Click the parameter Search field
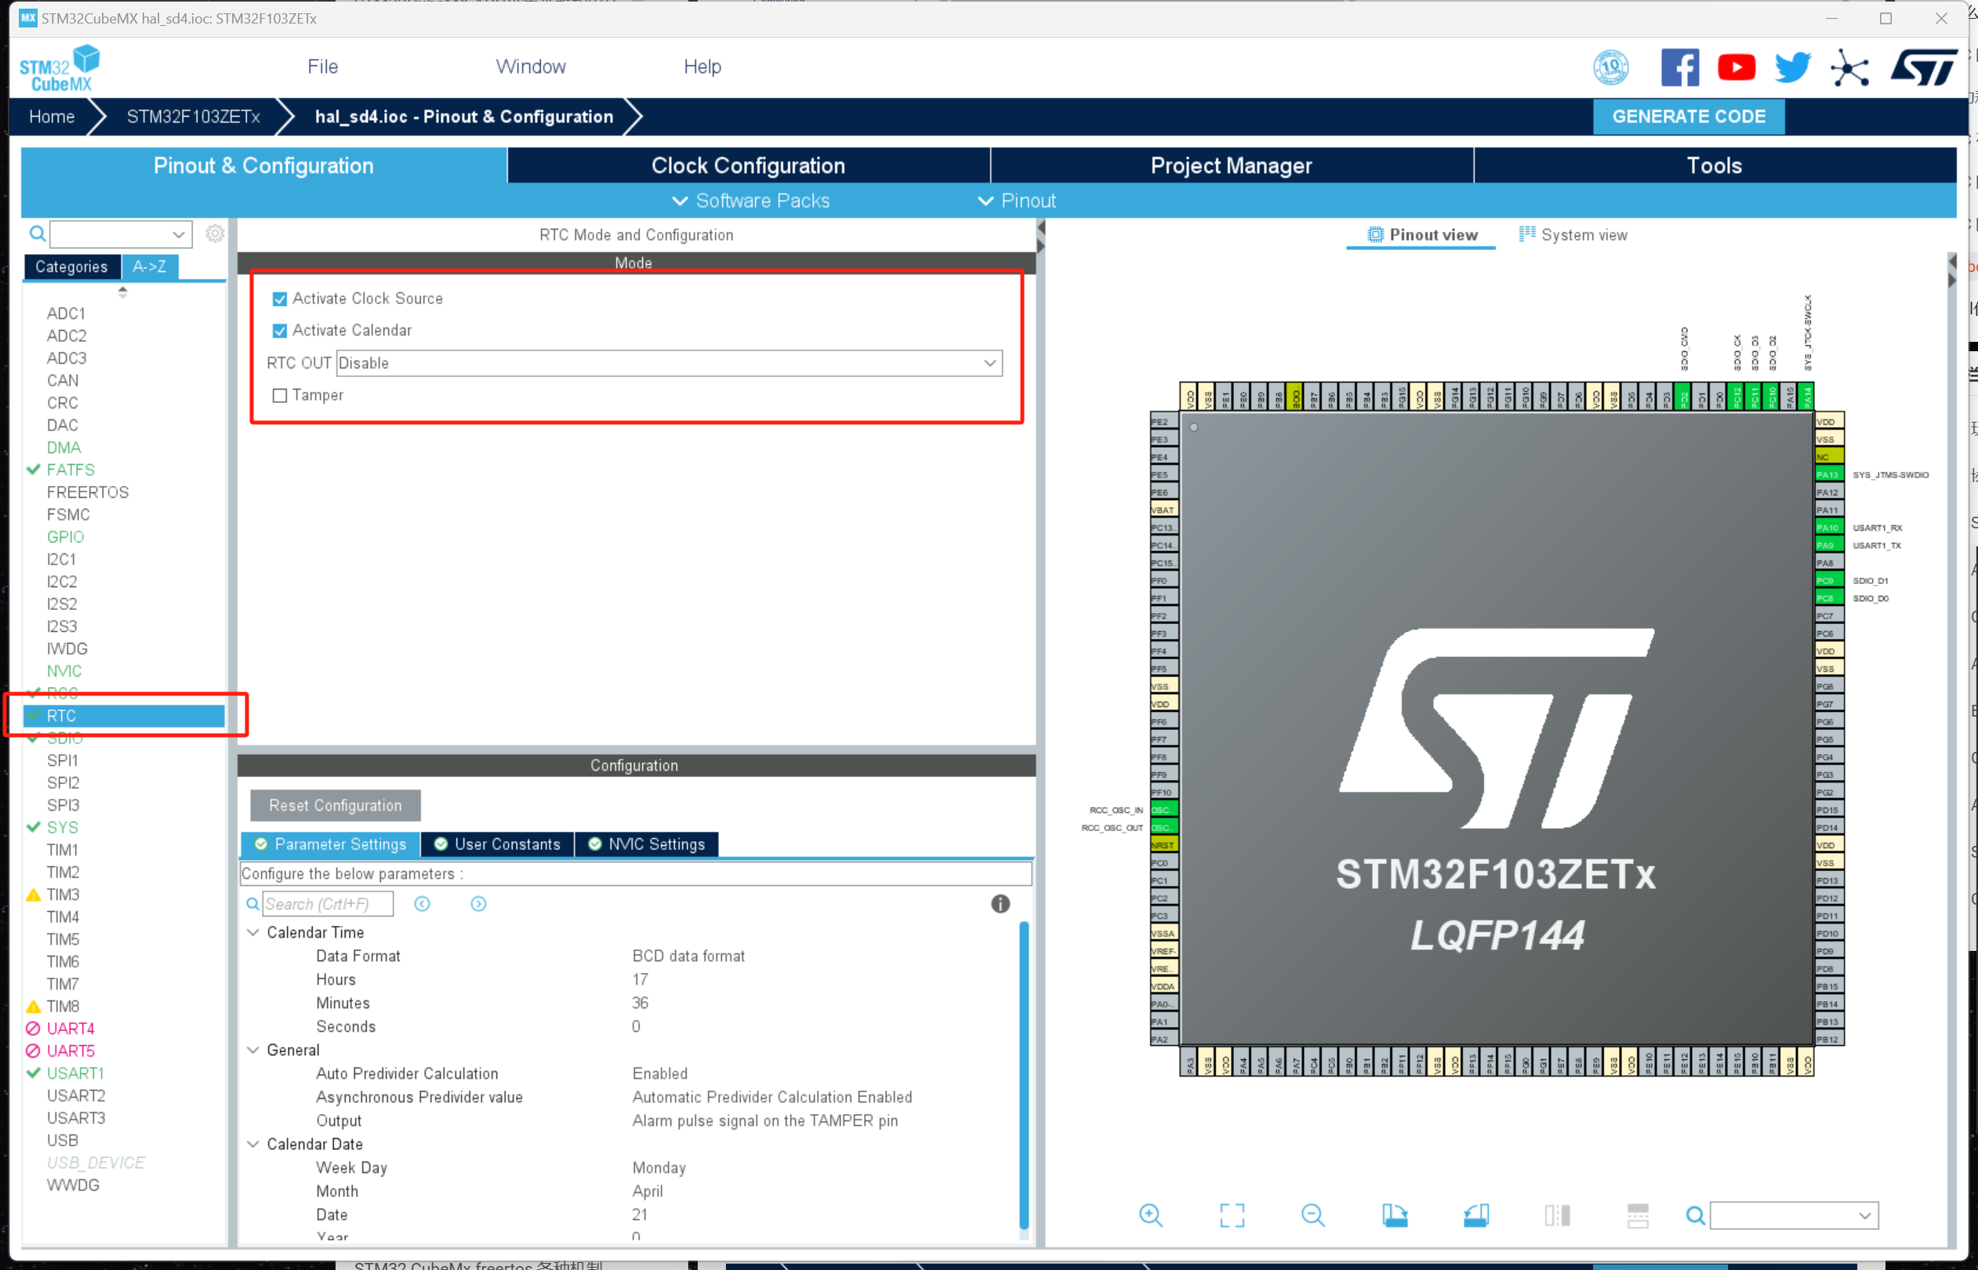 pos(328,904)
